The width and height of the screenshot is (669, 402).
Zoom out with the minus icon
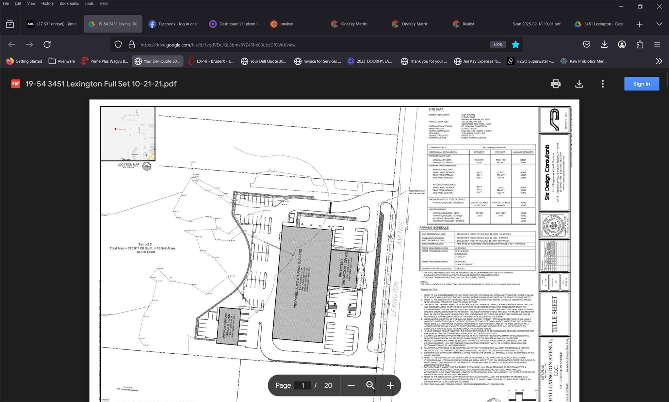[351, 385]
